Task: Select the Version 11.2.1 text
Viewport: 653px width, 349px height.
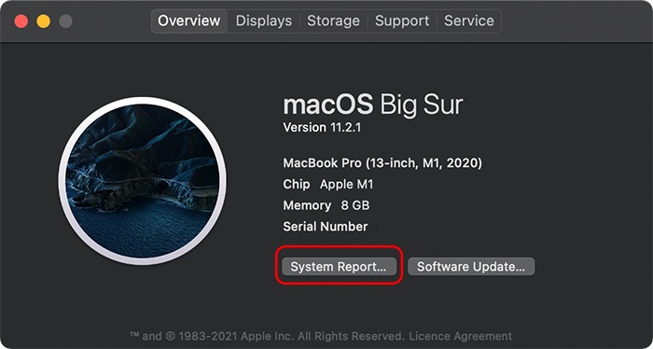Action: [x=322, y=128]
